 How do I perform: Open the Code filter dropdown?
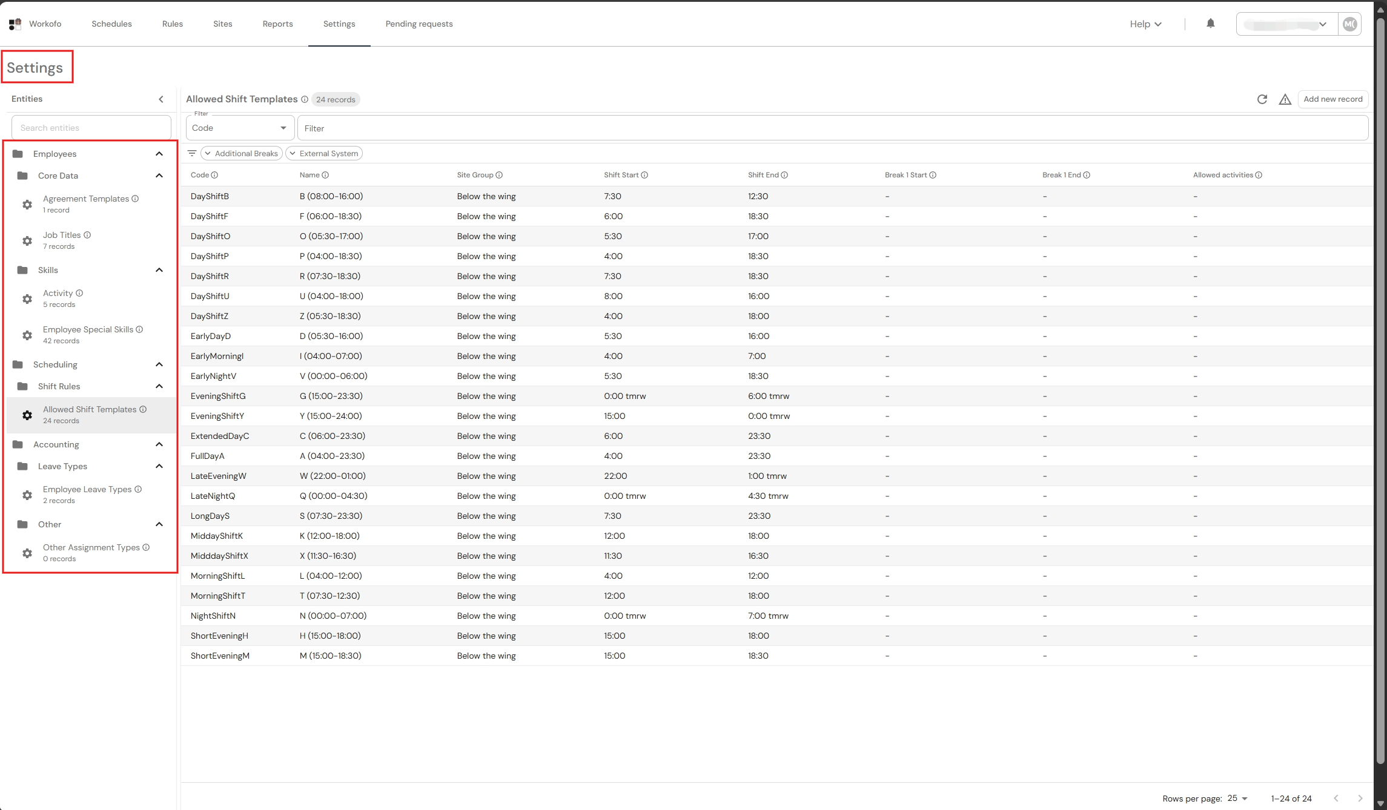(240, 128)
